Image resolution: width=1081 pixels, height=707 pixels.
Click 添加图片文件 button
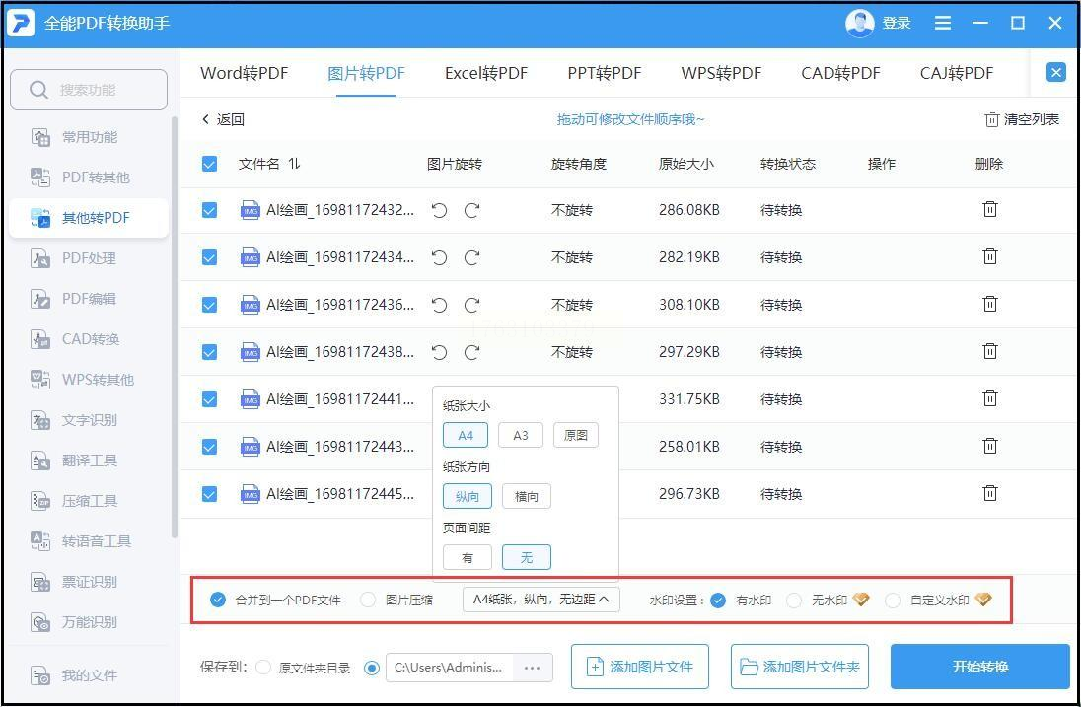[640, 667]
